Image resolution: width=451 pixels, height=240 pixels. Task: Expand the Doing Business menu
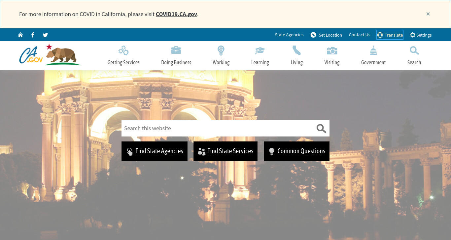tap(176, 55)
